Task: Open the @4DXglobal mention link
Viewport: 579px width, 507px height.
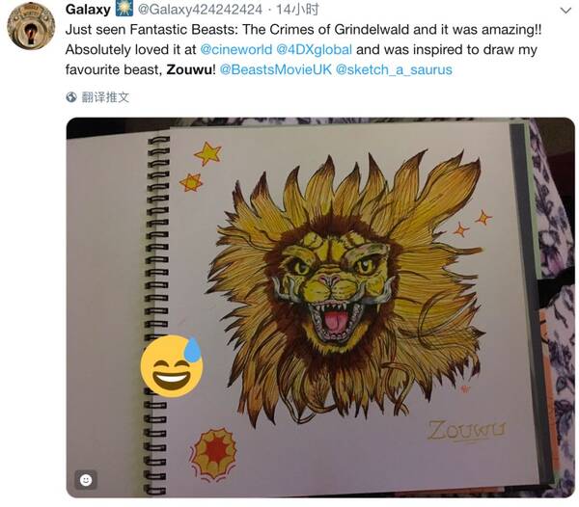Action: coord(315,49)
